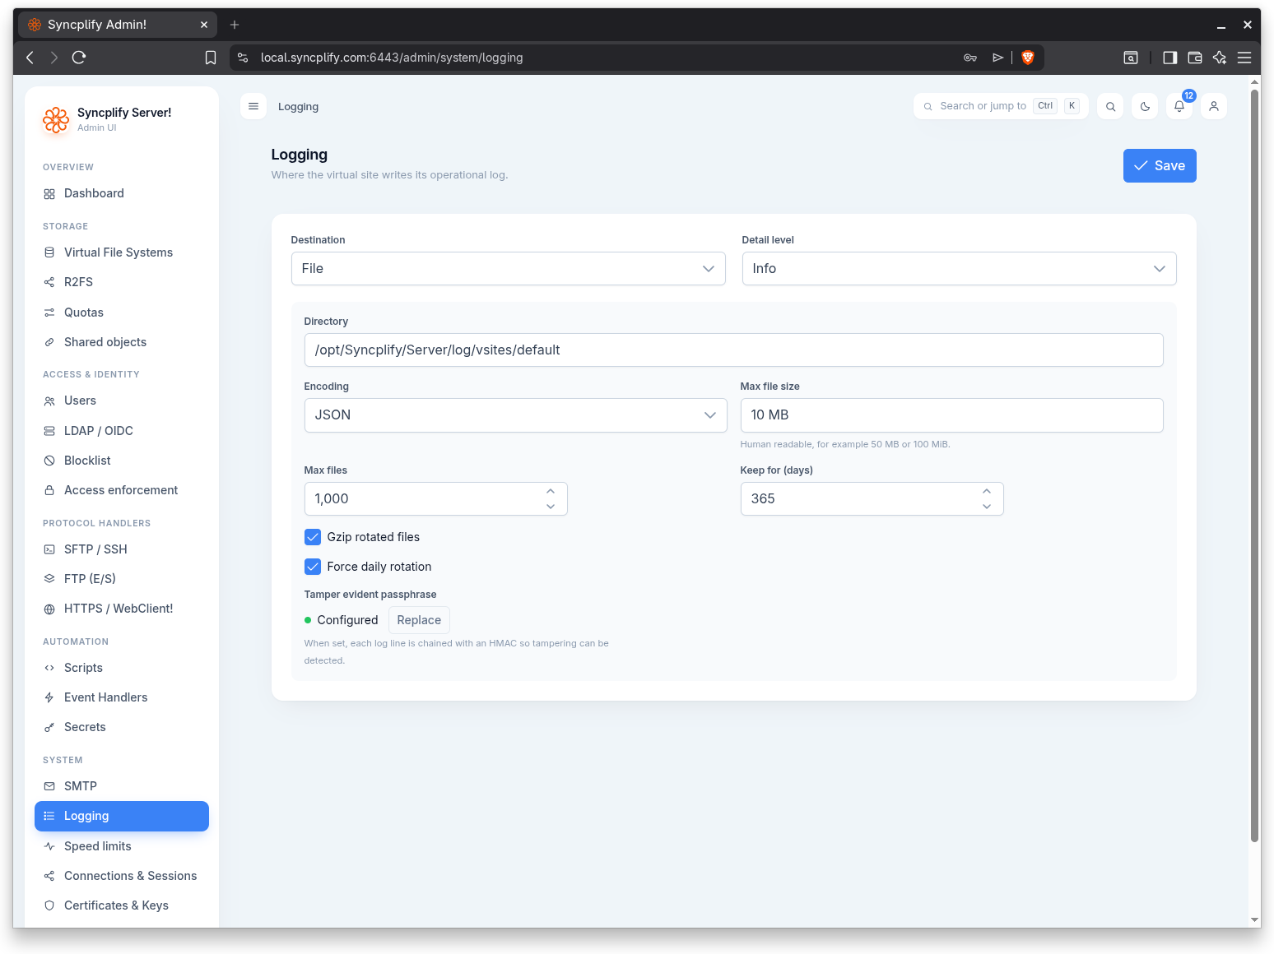Decrease Keep for days value

(987, 507)
